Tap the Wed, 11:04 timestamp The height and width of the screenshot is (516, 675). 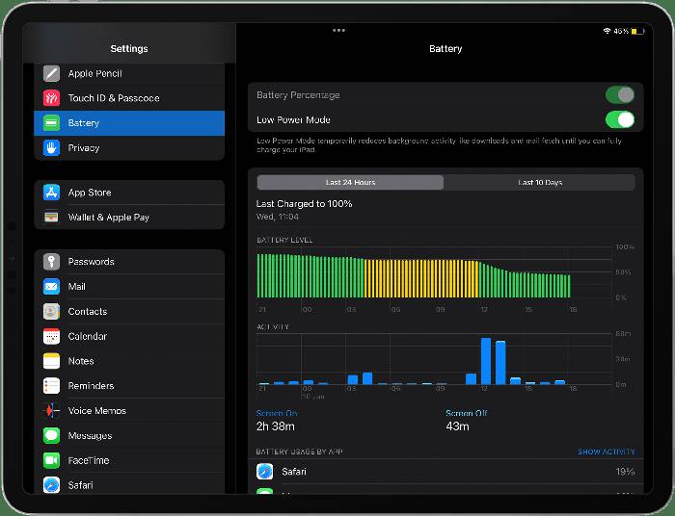[x=278, y=217]
